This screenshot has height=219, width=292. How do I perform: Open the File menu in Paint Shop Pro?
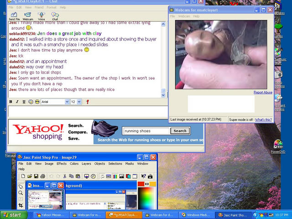click(x=21, y=163)
